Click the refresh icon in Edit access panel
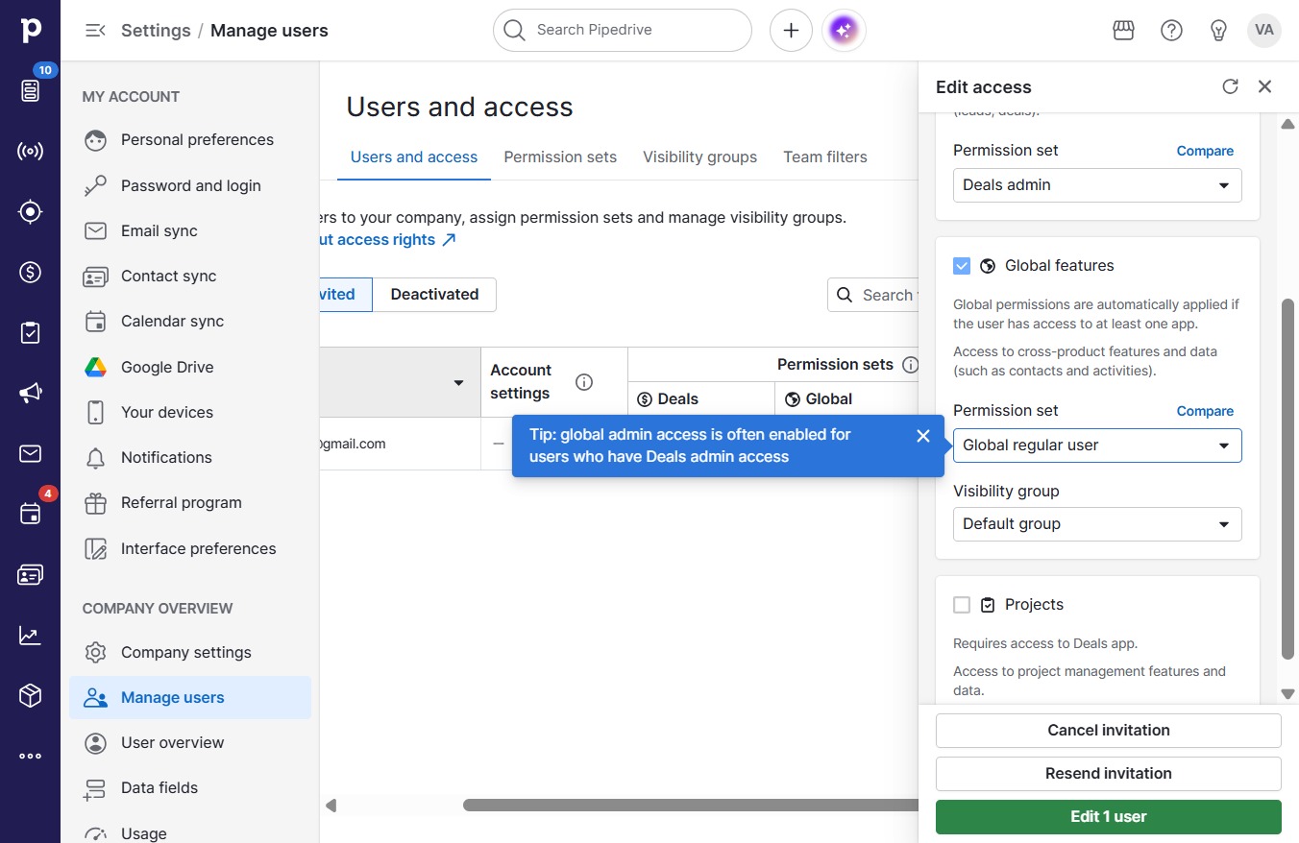The image size is (1299, 843). pyautogui.click(x=1230, y=86)
